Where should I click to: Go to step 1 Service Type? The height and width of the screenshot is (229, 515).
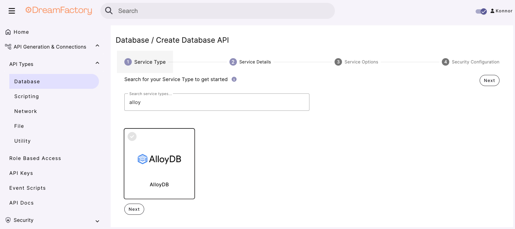pos(145,62)
